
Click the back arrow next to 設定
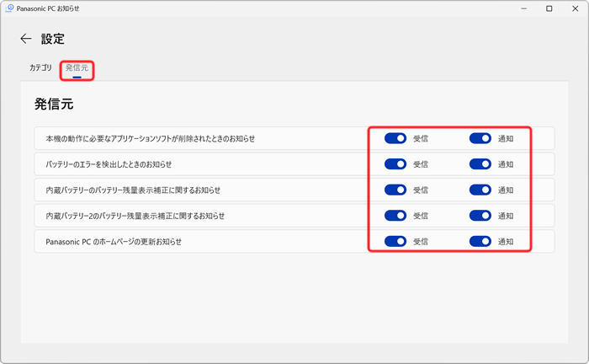[x=26, y=39]
